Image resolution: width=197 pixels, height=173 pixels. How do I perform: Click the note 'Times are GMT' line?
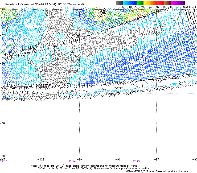(84, 166)
